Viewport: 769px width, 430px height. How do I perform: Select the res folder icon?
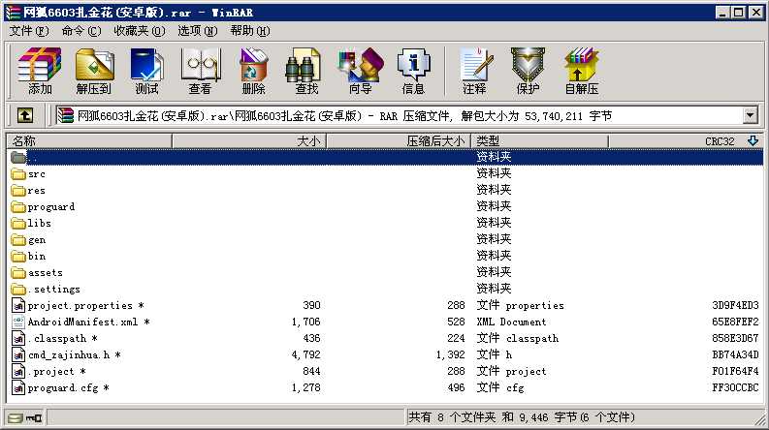point(18,190)
